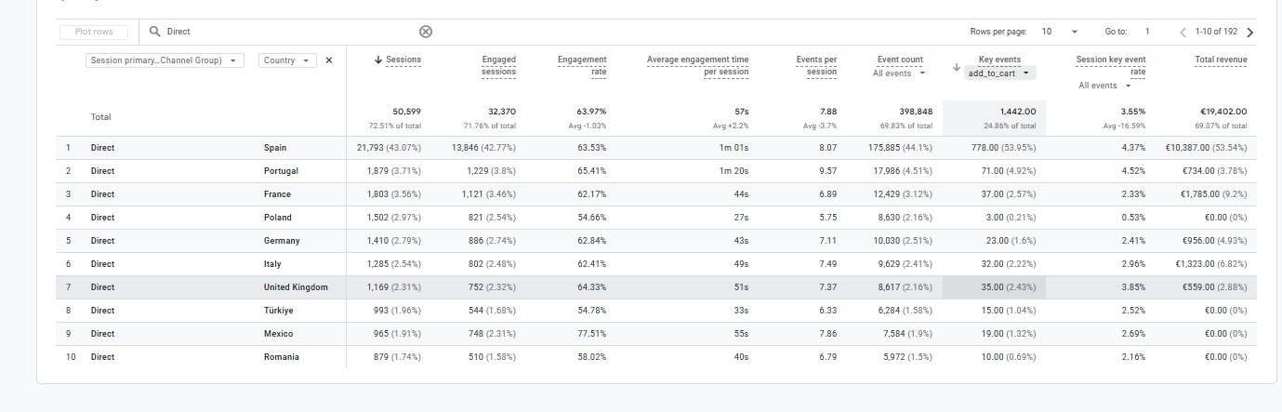Sort by Engagement rate column header
Viewport: 1282px width, 412px height.
tap(582, 65)
